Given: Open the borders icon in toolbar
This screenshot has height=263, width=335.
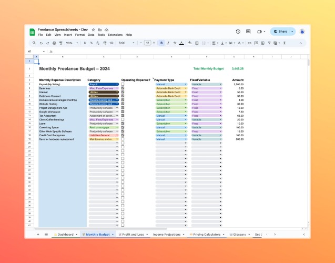Looking at the screenshot, I should click(x=197, y=43).
